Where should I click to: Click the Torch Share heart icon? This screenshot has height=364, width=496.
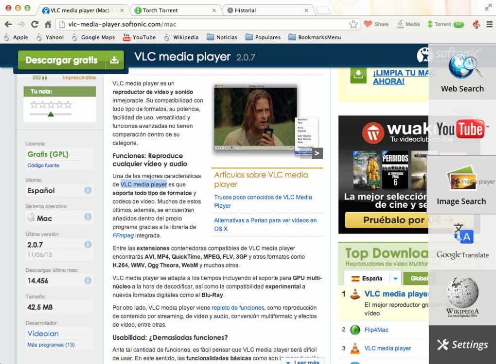(x=368, y=24)
